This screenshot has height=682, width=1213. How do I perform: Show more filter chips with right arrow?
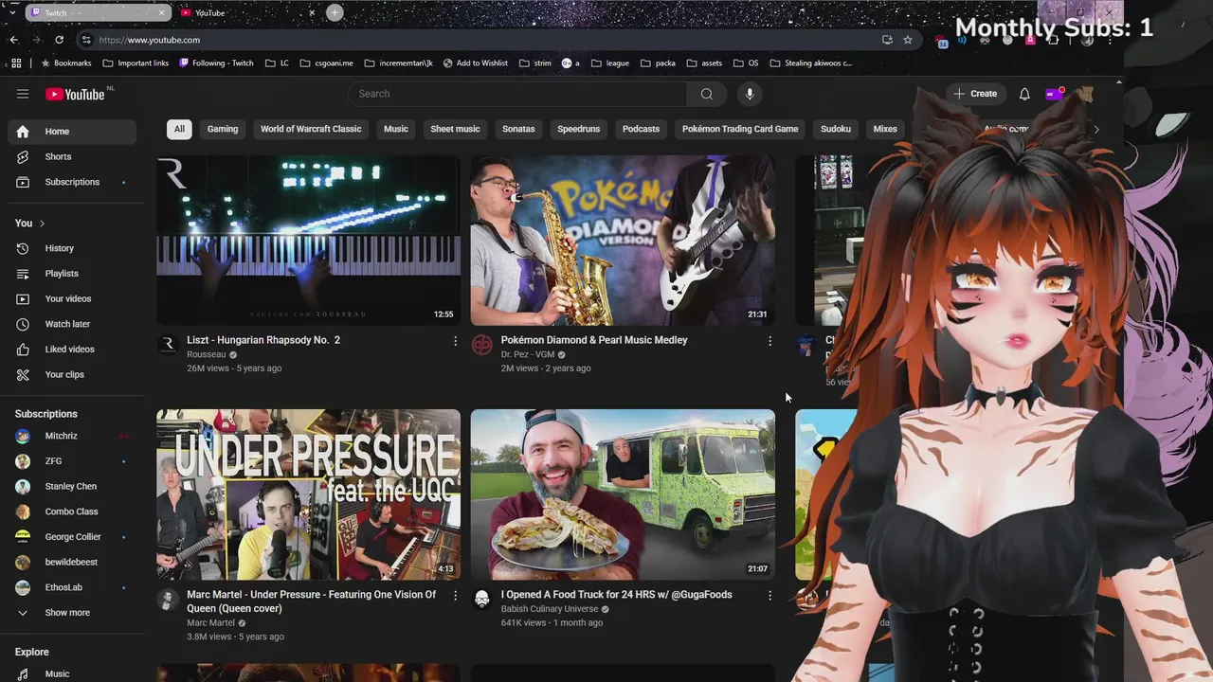1096,129
